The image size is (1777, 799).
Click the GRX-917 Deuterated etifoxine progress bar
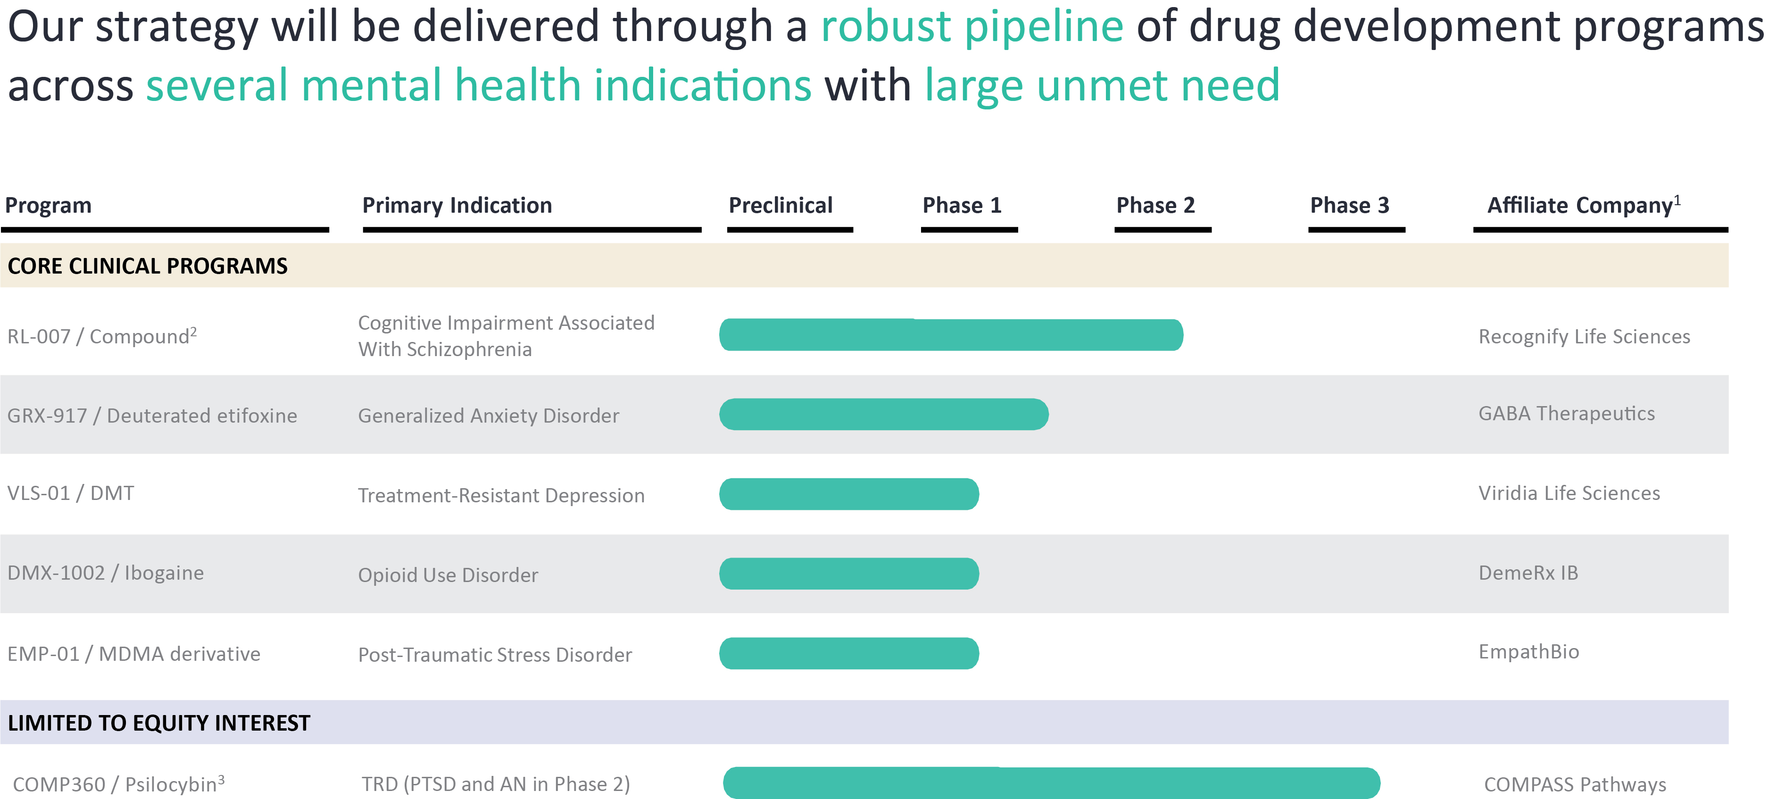coord(884,415)
